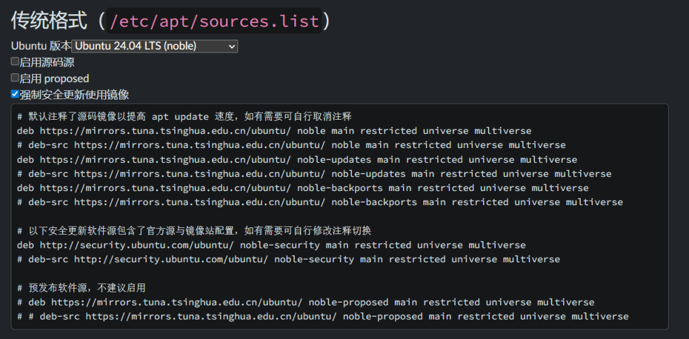689x339 pixels.
Task: Uncheck 强制安全更新使用镜像 checkbox
Action: click(x=15, y=94)
